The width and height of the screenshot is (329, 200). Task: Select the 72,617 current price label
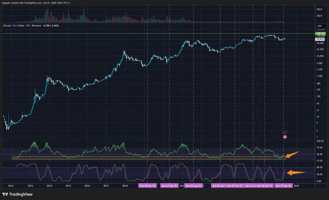pyautogui.click(x=320, y=39)
